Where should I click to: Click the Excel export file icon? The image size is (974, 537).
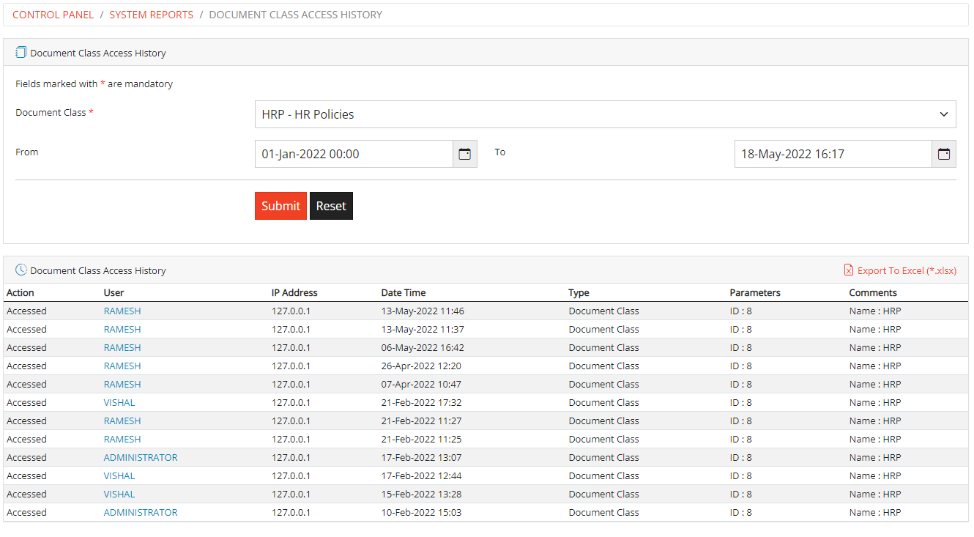pos(848,270)
